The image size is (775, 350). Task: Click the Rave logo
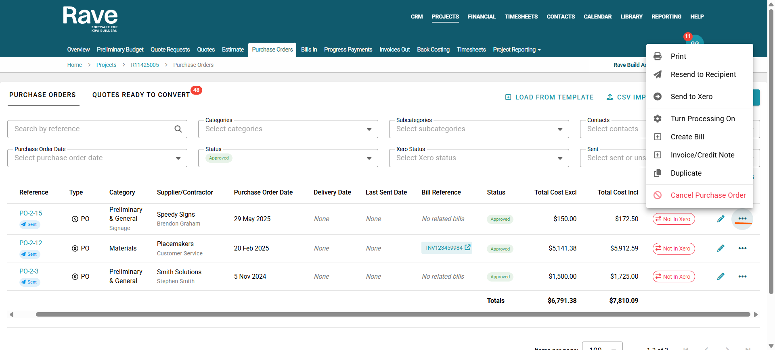(90, 19)
